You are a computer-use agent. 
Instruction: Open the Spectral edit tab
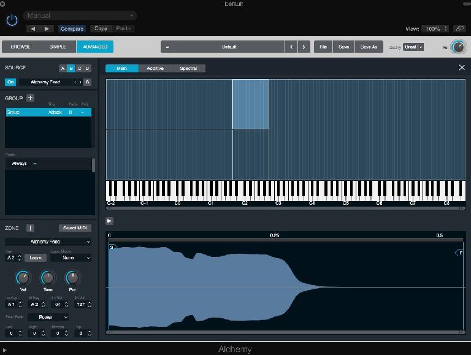click(188, 69)
